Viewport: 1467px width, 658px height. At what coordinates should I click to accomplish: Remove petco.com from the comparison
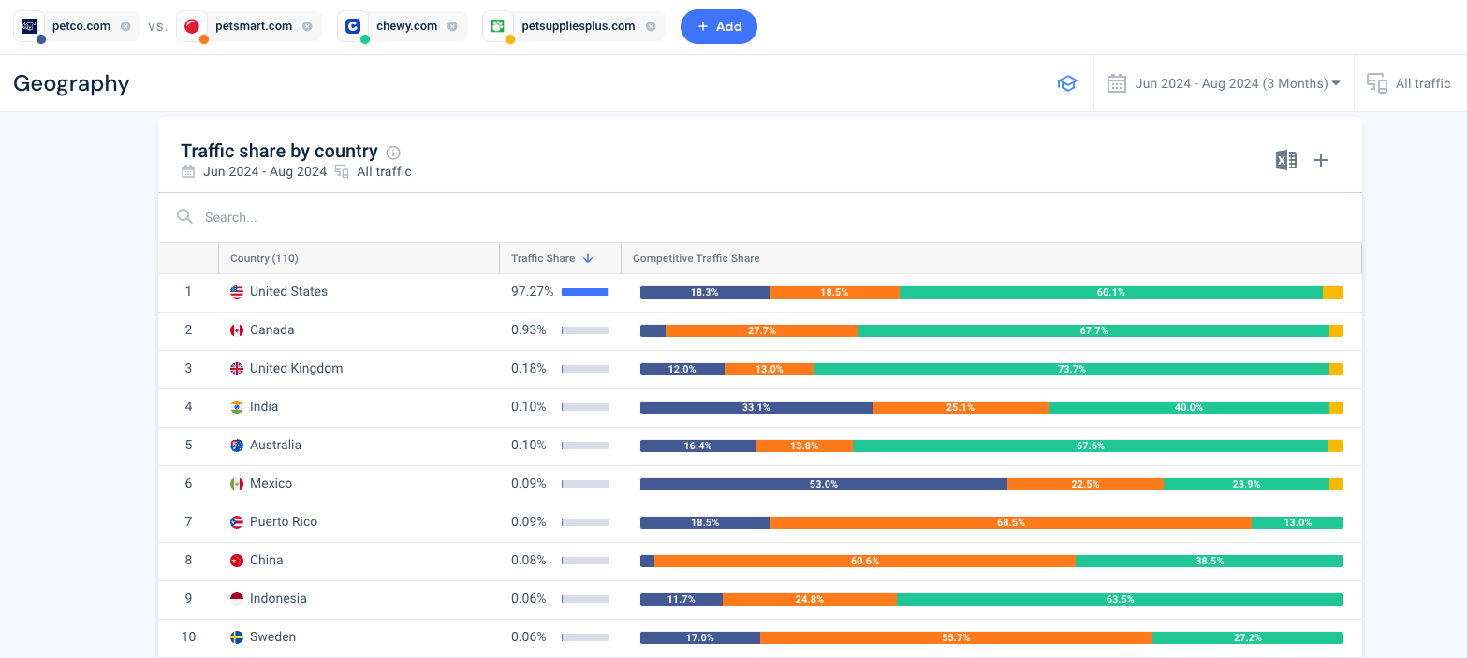(125, 26)
